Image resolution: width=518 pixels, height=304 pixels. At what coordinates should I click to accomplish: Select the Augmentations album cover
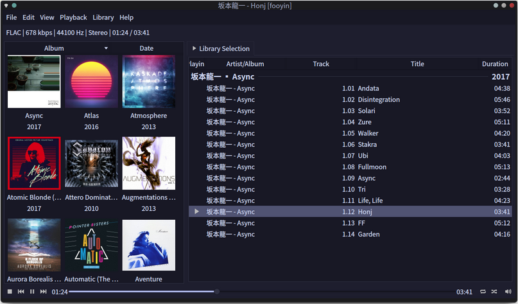[x=149, y=163]
